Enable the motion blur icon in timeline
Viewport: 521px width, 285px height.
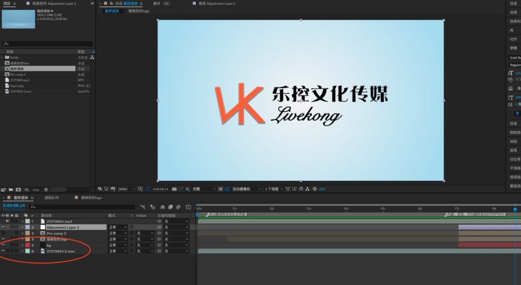[178, 207]
